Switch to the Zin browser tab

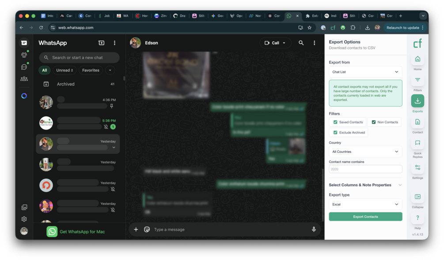click(161, 16)
